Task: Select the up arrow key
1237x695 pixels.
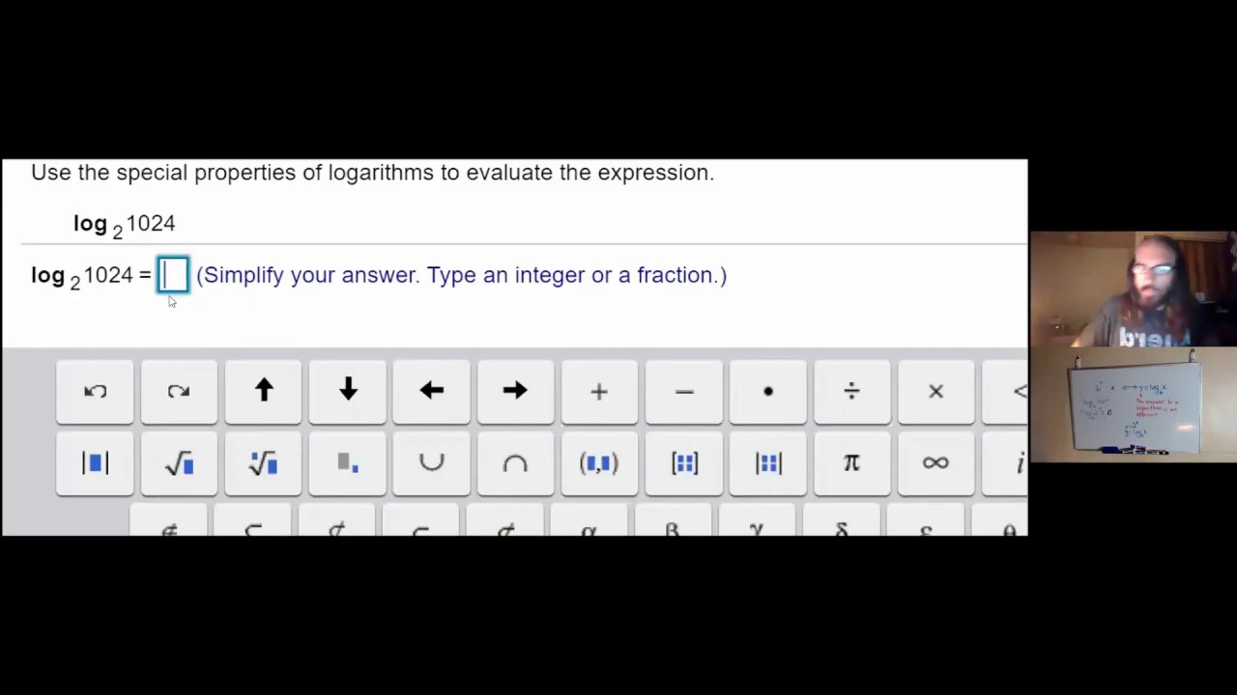Action: (263, 392)
